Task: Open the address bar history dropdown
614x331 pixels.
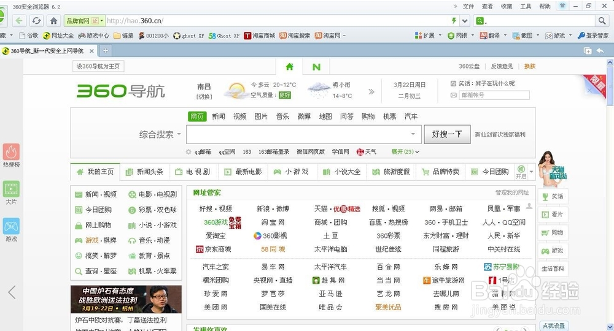Action: (x=465, y=21)
